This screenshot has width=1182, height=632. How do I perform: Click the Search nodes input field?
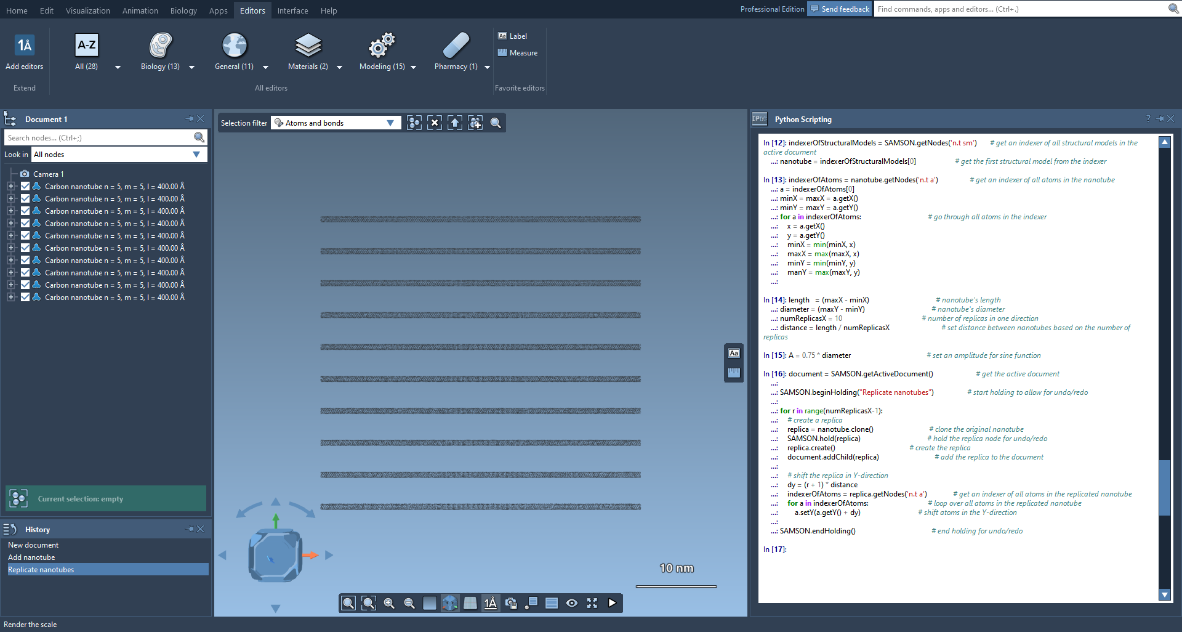click(98, 137)
